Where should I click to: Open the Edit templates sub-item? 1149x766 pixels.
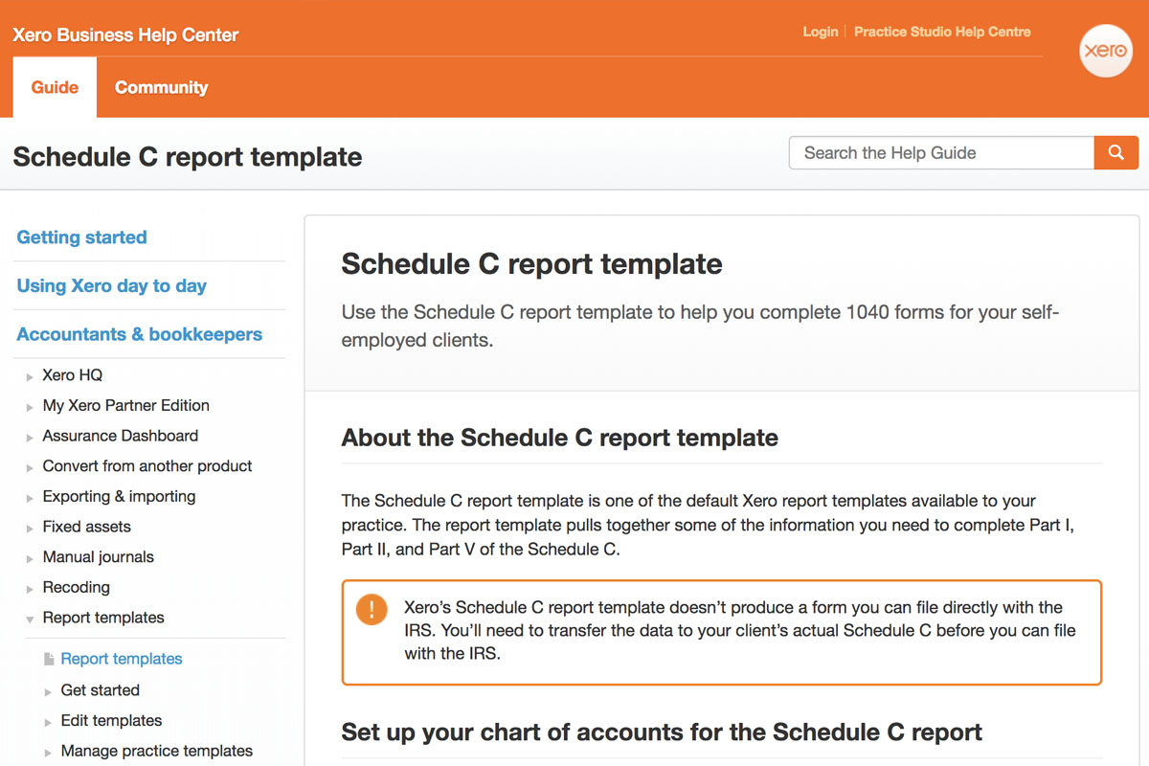111,721
